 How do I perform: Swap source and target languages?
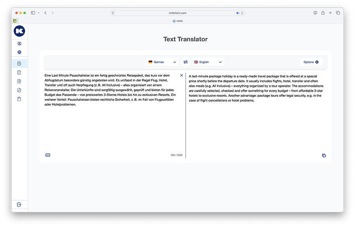pos(186,62)
